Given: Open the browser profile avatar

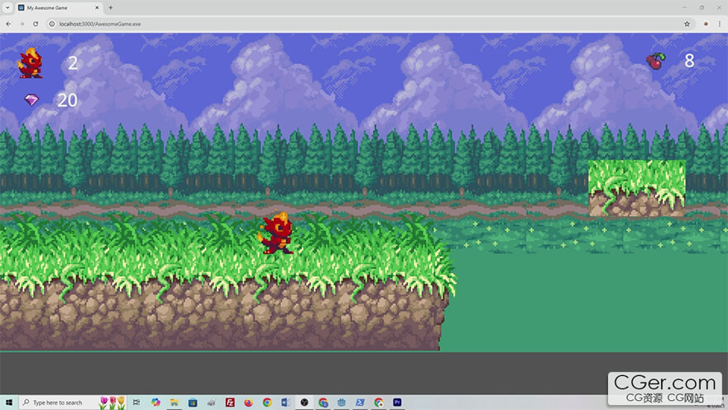Looking at the screenshot, I should (x=706, y=24).
